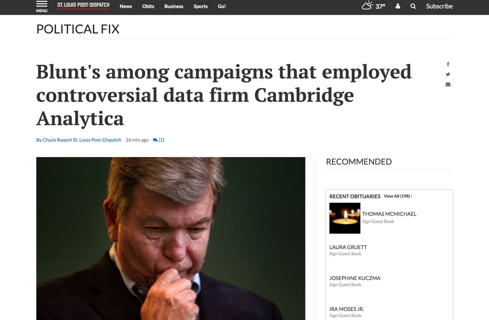Click the user account icon
489x320 pixels.
click(x=398, y=6)
